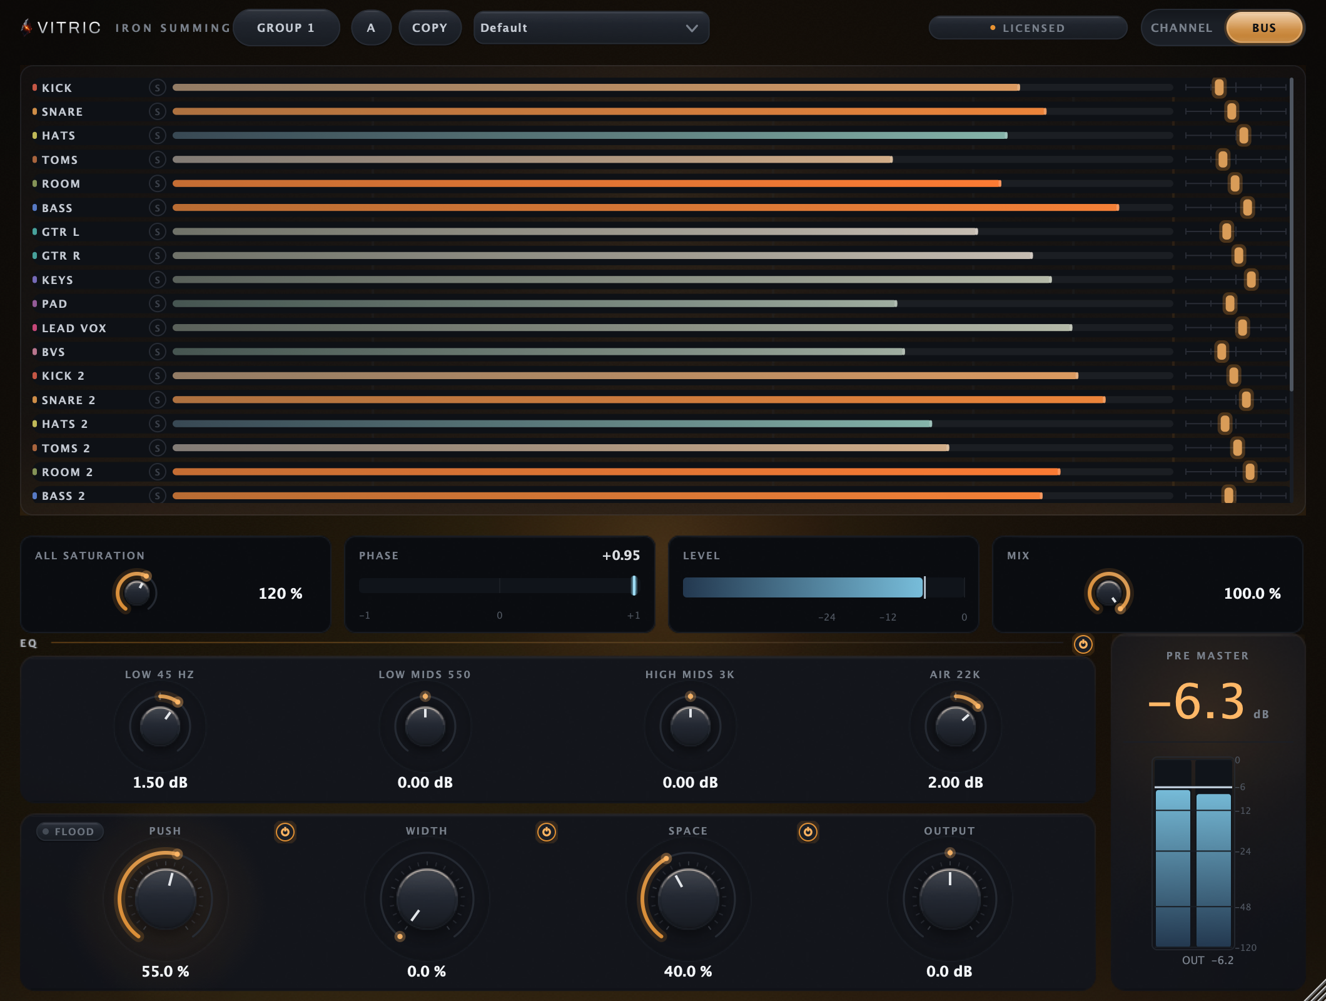Screen dimensions: 1326x1001
Task: Solo the HATS 2 channel
Action: coord(157,424)
